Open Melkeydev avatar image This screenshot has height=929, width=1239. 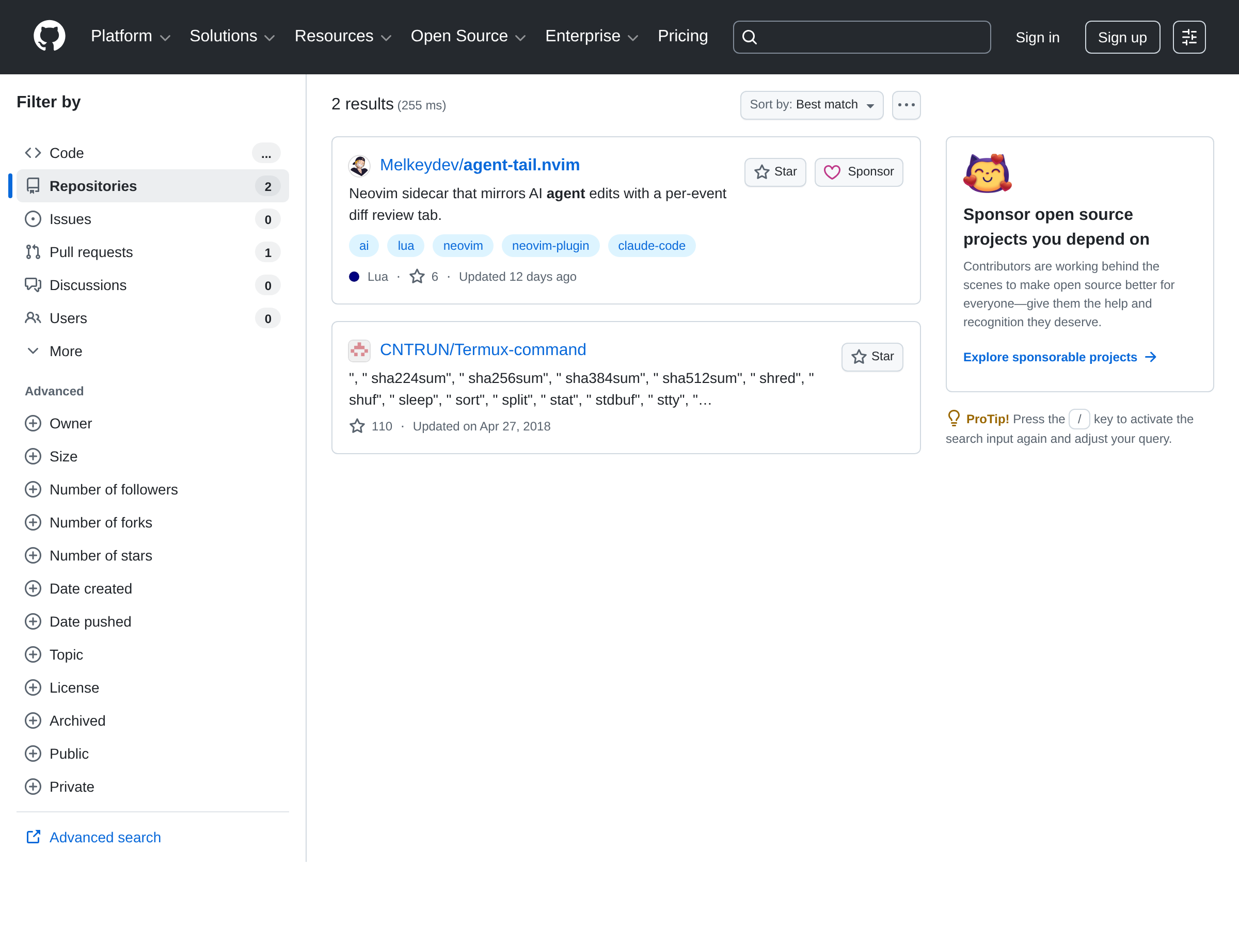click(x=359, y=166)
